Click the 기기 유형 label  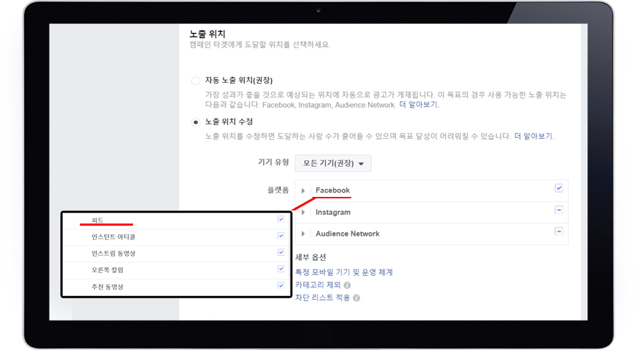[273, 162]
